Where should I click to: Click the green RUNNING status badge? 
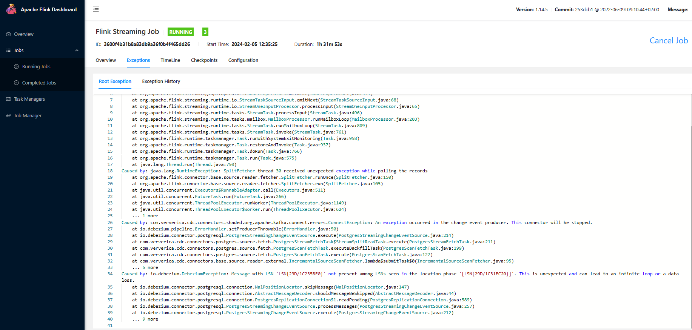point(180,32)
